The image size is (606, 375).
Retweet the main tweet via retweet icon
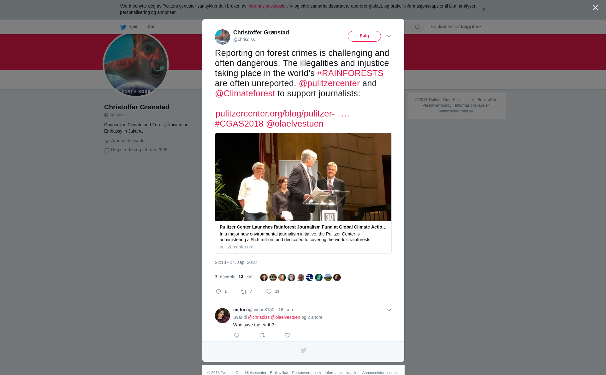pyautogui.click(x=244, y=292)
